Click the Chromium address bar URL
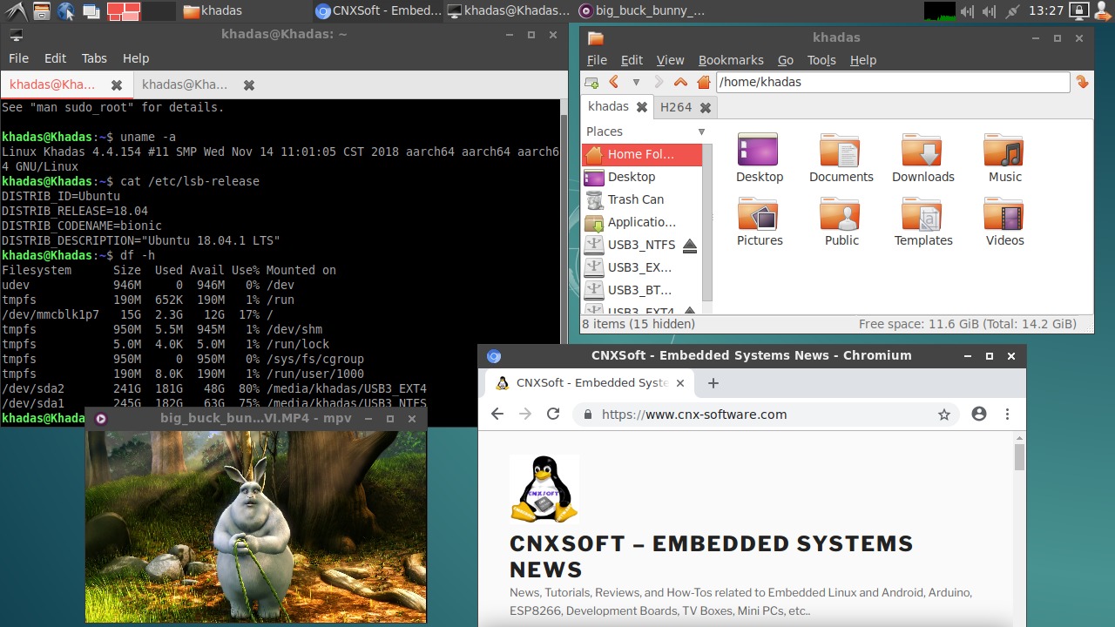The width and height of the screenshot is (1115, 627). click(x=694, y=415)
